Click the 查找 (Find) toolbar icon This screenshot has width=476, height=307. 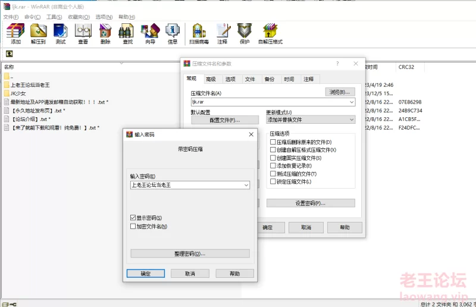128,34
